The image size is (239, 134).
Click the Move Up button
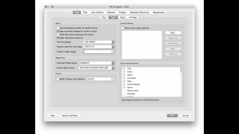(173, 38)
